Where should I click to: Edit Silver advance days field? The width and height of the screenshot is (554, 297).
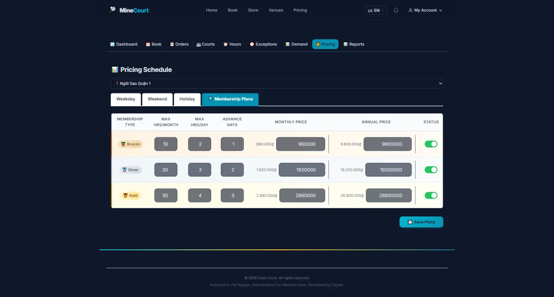coord(232,170)
